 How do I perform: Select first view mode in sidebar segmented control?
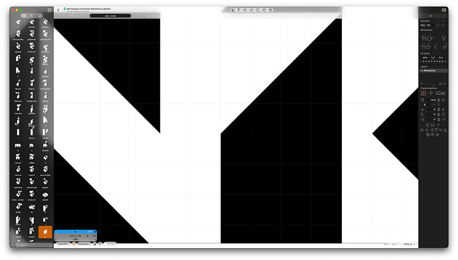[x=25, y=15]
